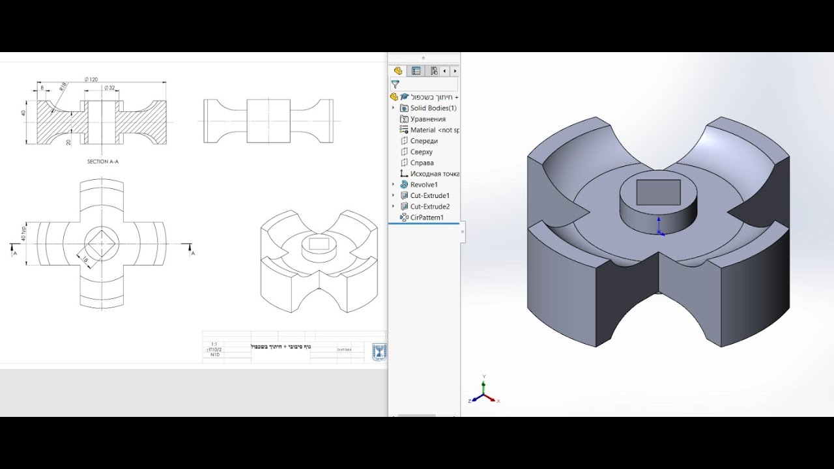Select the Сверху plane

pos(422,152)
